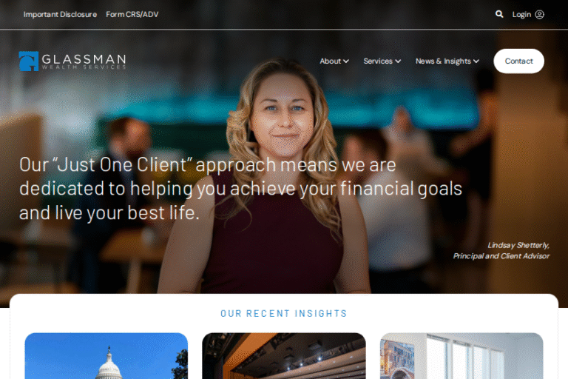Open the Important Disclosure link
The height and width of the screenshot is (379, 568).
coord(60,15)
